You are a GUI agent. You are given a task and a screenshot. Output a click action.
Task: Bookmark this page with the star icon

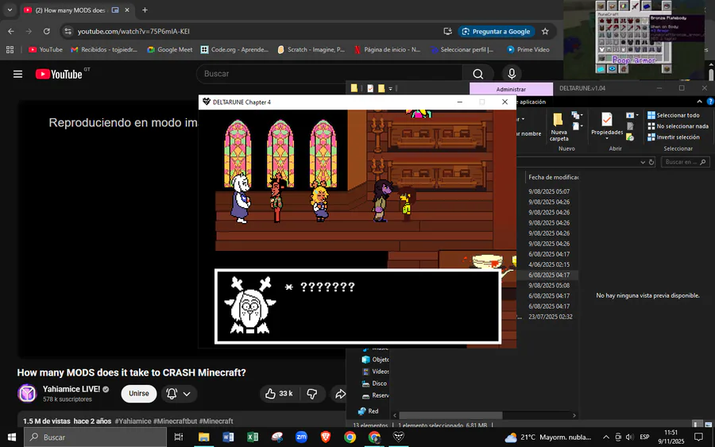[x=545, y=32]
